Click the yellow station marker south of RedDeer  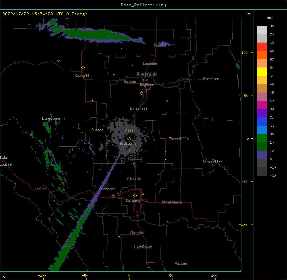point(142,93)
